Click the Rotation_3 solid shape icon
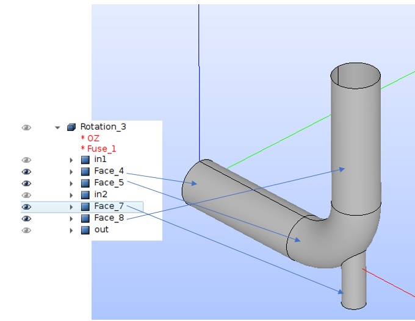This screenshot has height=321, width=415. click(71, 127)
